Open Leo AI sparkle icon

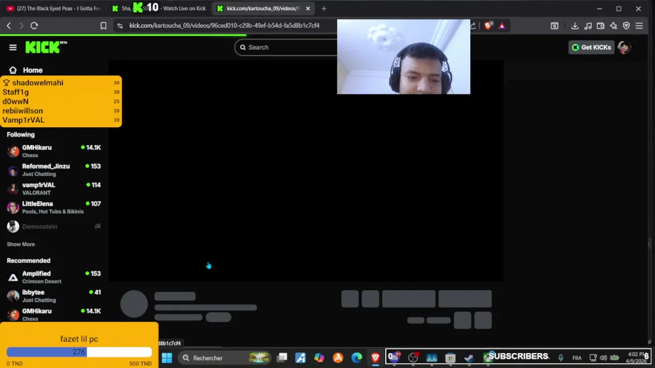click(x=614, y=26)
